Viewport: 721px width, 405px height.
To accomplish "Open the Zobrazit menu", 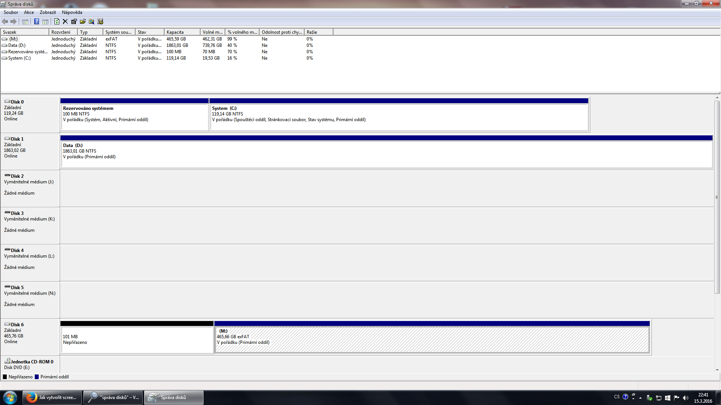I will [x=48, y=12].
